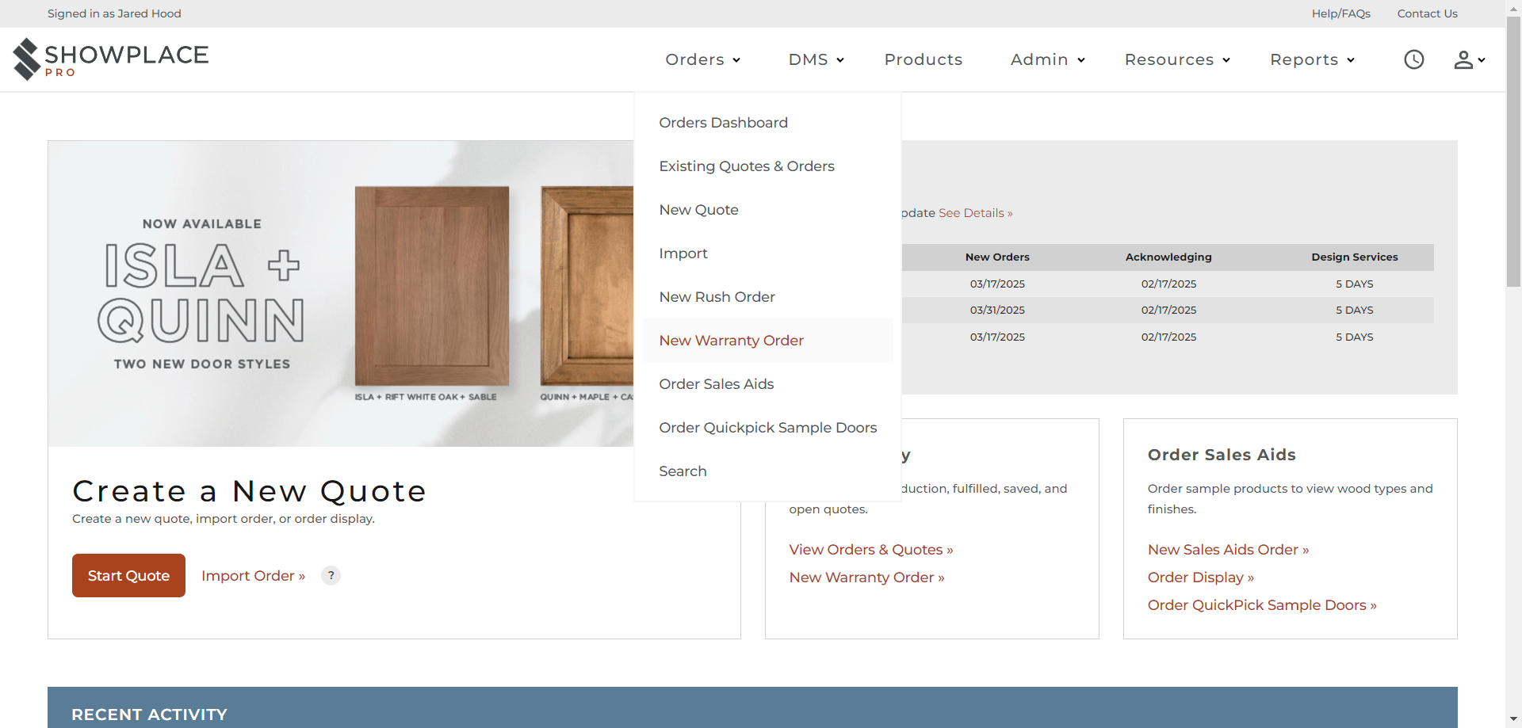The image size is (1522, 728).
Task: Select Search in the Orders menu
Action: [x=767, y=471]
